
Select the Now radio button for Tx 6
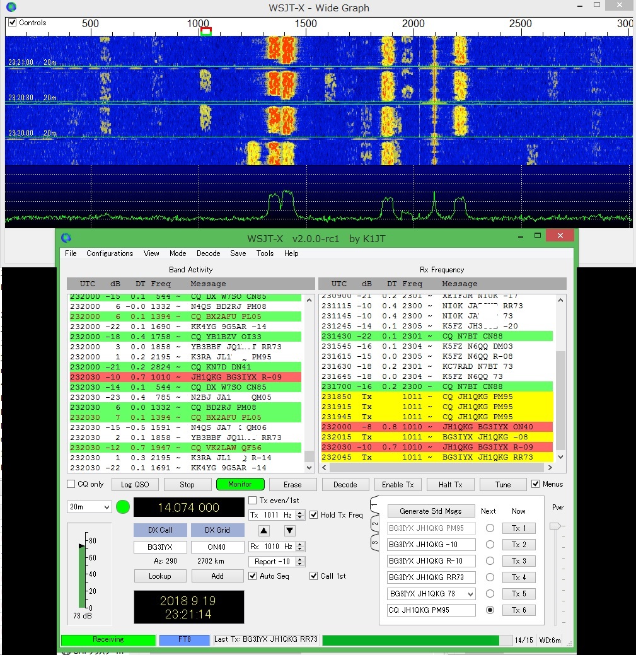490,610
